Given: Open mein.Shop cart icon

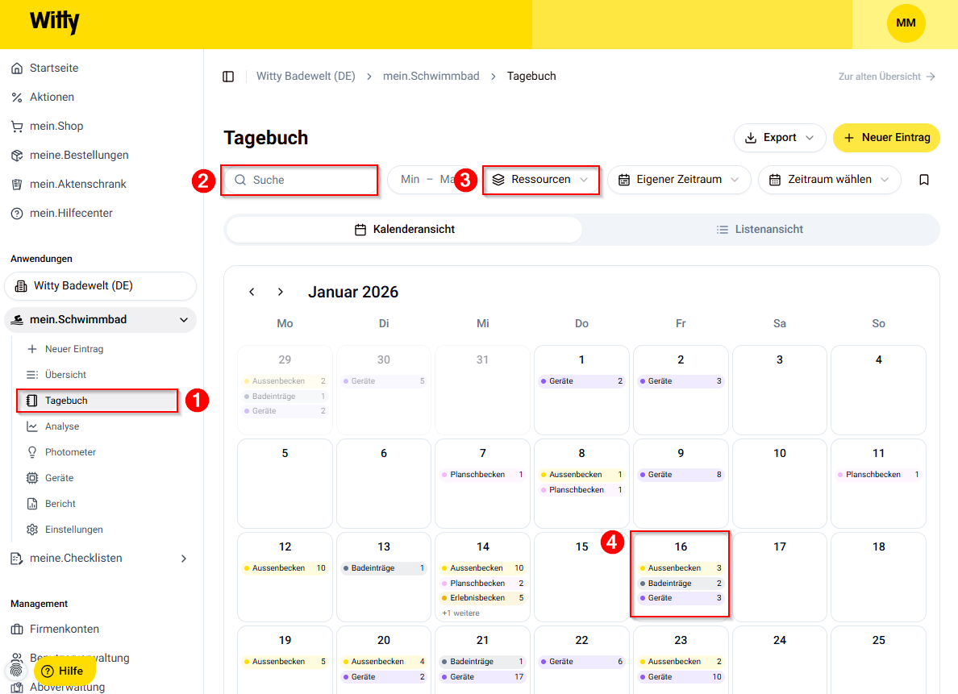Looking at the screenshot, I should tap(17, 127).
